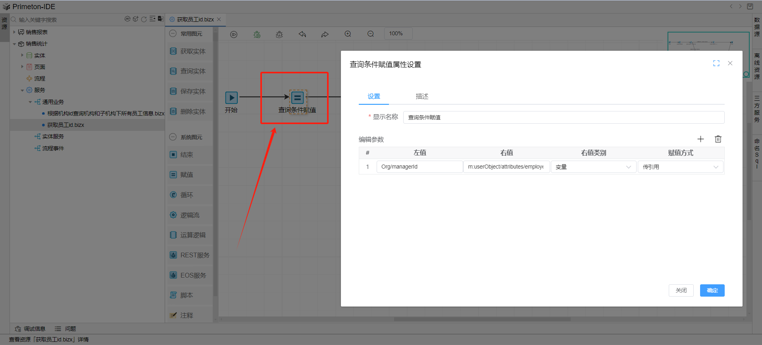This screenshot has height=345, width=762.
Task: Click the green debug run bug icon
Action: pyautogui.click(x=257, y=34)
